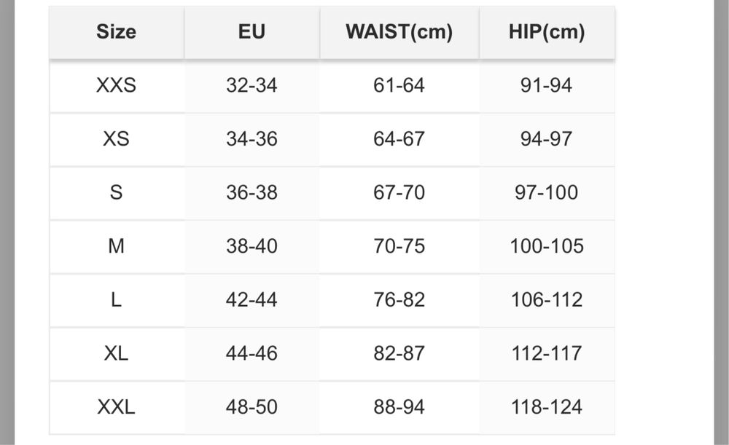Click the EU value 38-40

tap(252, 246)
